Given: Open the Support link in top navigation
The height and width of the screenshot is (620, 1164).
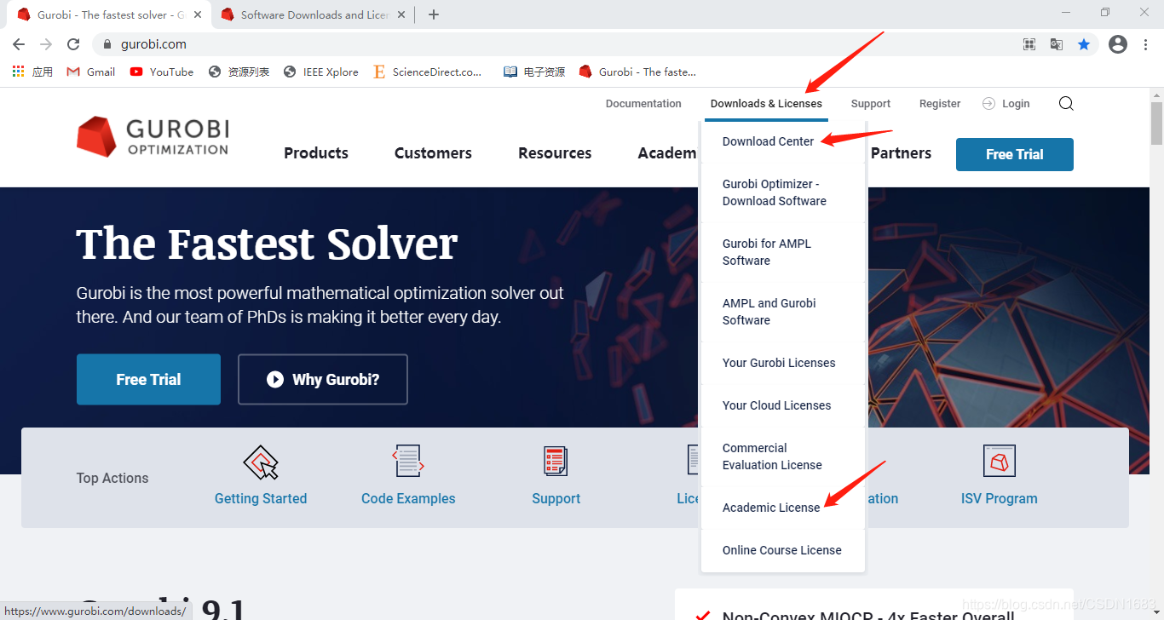Looking at the screenshot, I should (871, 104).
